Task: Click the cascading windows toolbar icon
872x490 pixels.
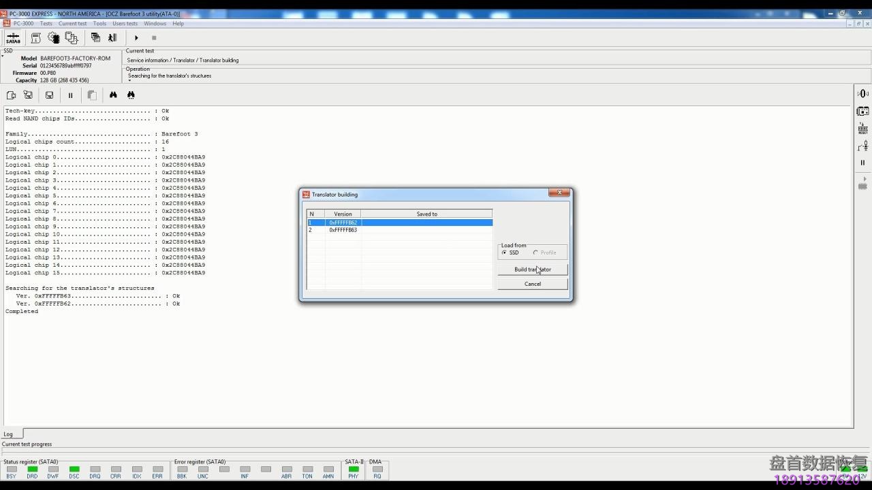Action: tap(95, 38)
